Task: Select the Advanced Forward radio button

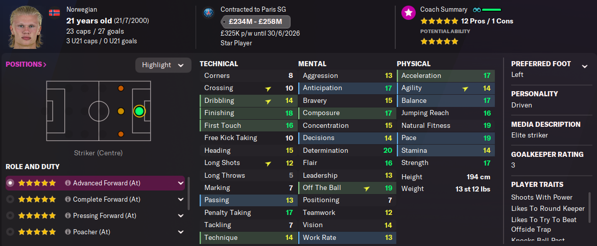Action: coord(10,183)
